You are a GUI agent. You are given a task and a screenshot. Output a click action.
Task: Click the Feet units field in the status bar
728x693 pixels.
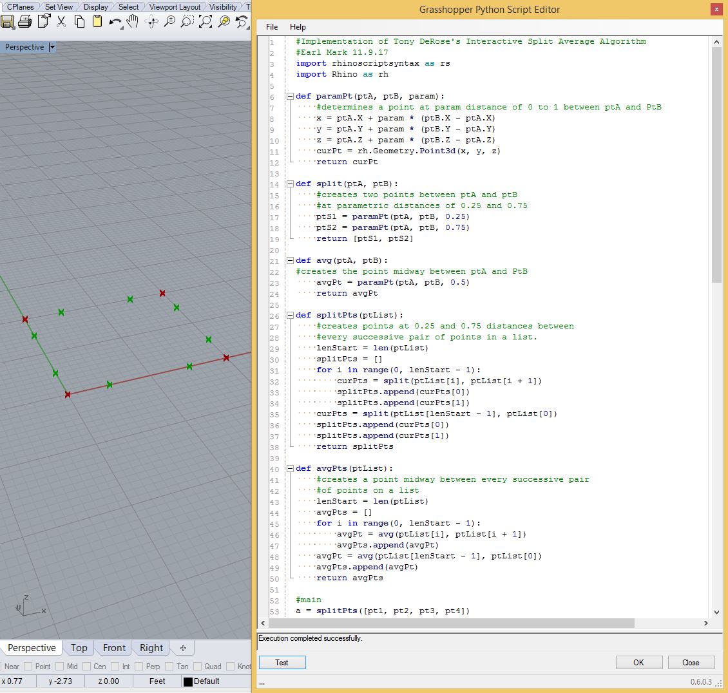pyautogui.click(x=157, y=681)
